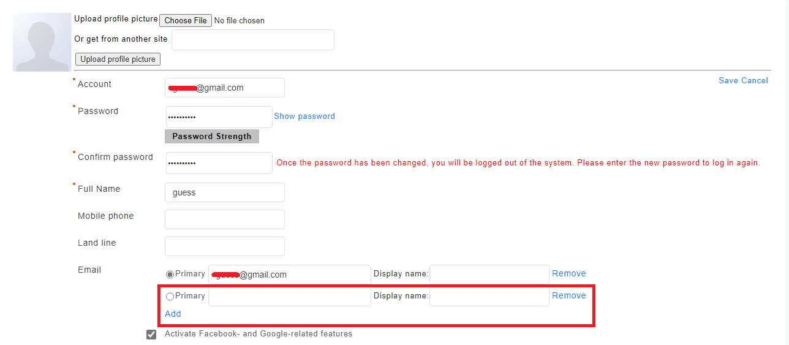Click the Upload profile picture button
Screen dimensions: 789x345
point(118,59)
